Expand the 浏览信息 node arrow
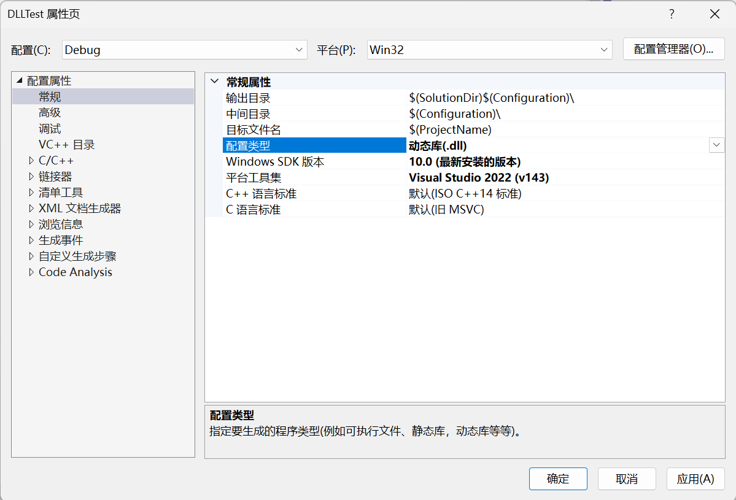Viewport: 736px width, 500px height. pos(31,224)
